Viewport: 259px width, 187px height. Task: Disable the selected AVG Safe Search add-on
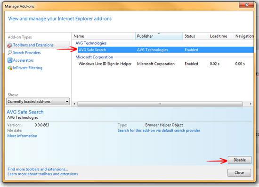240,160
